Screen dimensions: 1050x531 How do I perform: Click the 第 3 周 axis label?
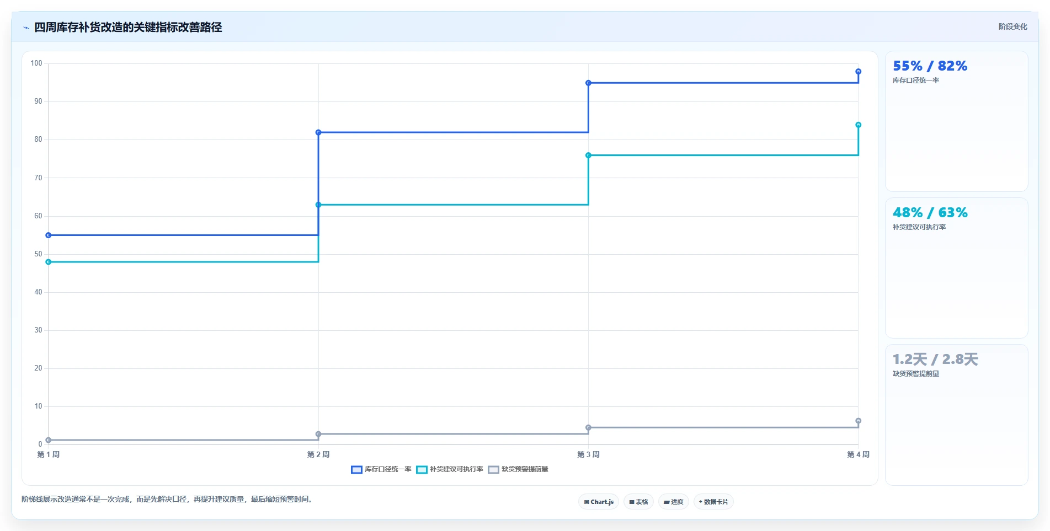pyautogui.click(x=588, y=454)
